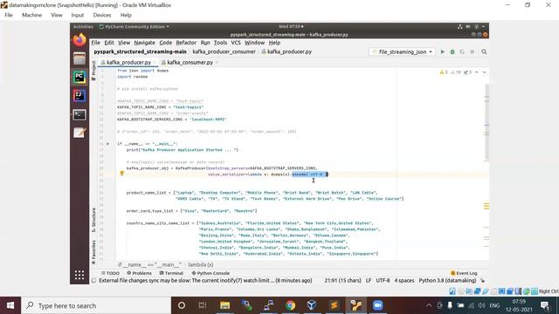Close the kafka_producer.py tab
This screenshot has width=559, height=314.
coord(155,63)
